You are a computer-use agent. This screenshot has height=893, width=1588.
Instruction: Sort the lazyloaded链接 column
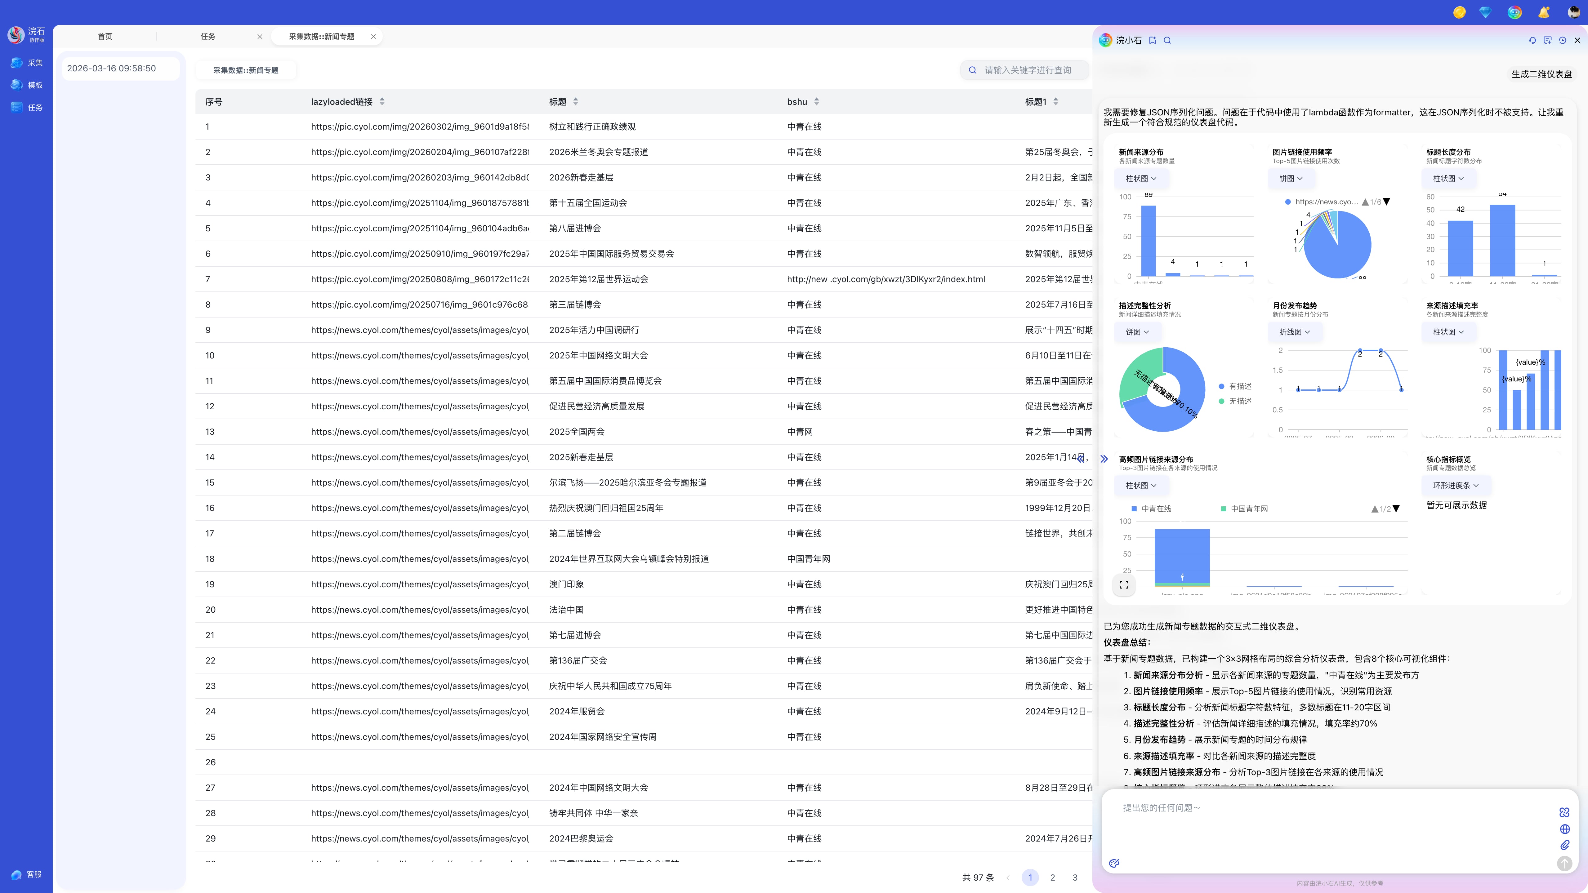click(381, 102)
